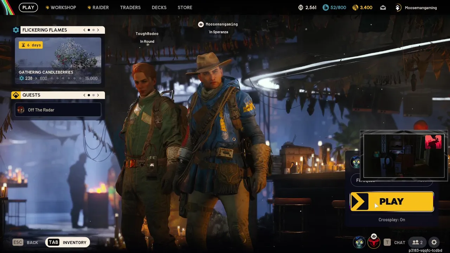450x253 pixels.
Task: Open the Off The Radar quest
Action: click(x=58, y=110)
